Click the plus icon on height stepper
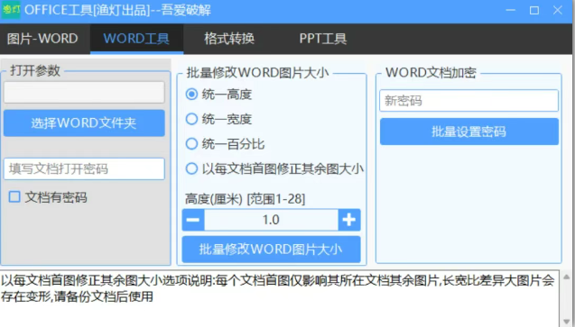The height and width of the screenshot is (327, 575). pos(349,220)
